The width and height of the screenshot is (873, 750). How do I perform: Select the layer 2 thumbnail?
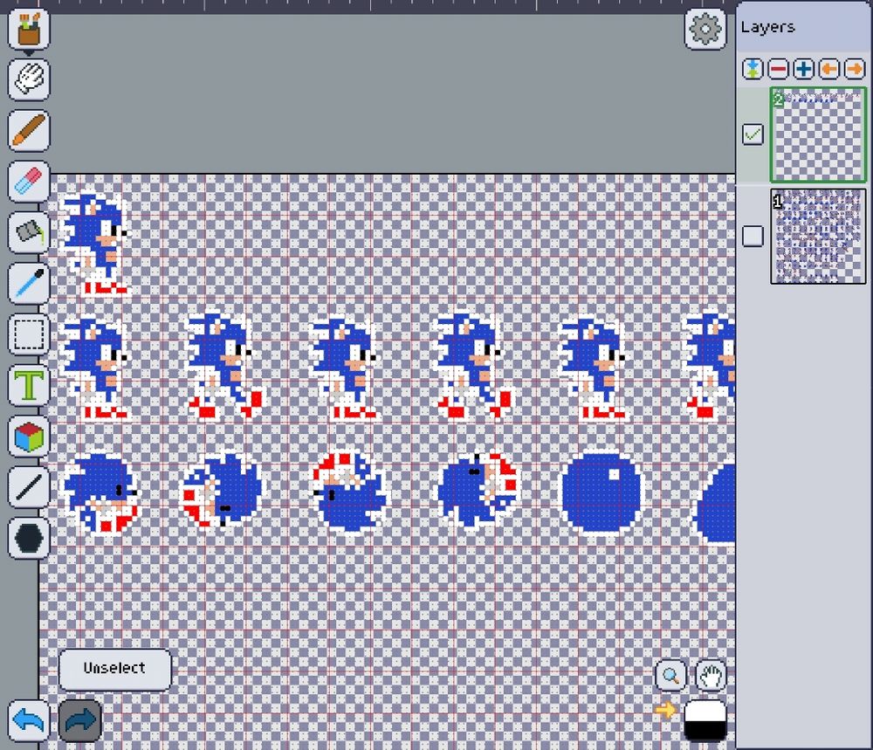(819, 134)
